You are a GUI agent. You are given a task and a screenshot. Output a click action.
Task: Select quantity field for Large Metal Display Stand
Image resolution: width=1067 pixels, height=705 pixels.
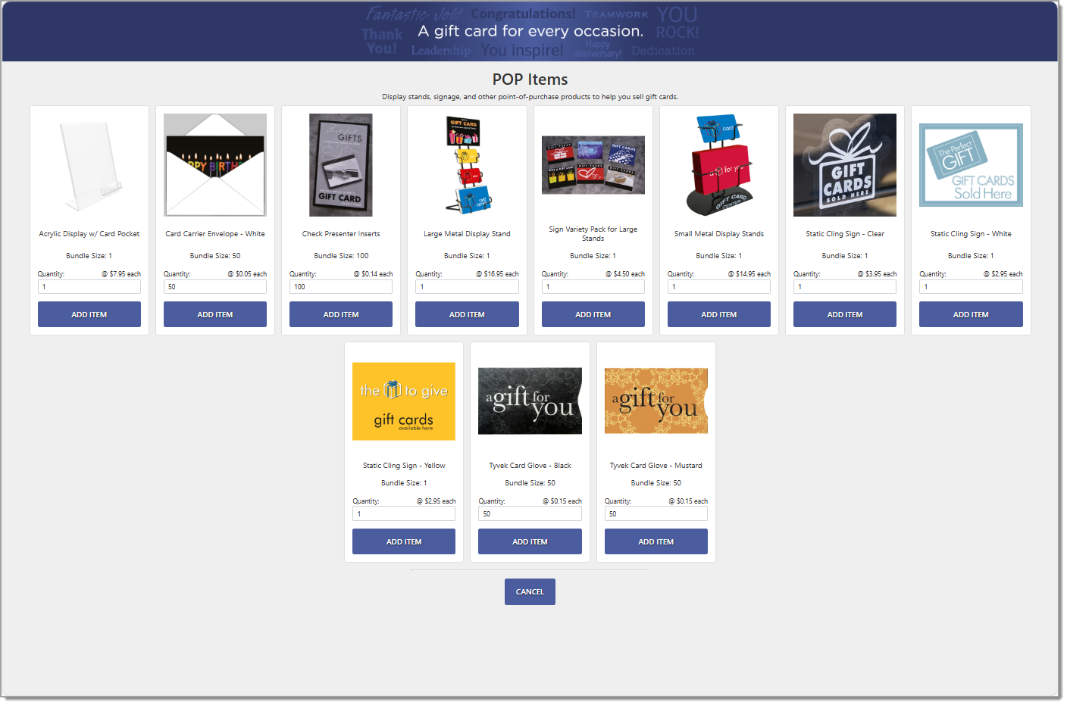[467, 287]
